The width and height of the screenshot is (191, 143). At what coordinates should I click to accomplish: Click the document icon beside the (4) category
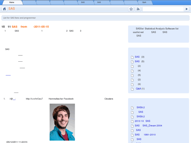132,71
